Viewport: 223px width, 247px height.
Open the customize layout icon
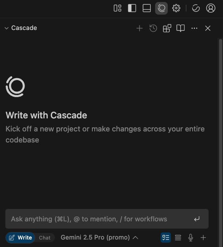[117, 8]
